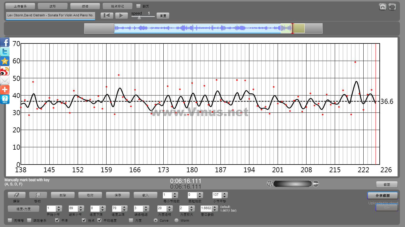Viewport: 405px width, 227px height.
Task: Increase 结束小节 value with up arrow
Action: (81, 207)
